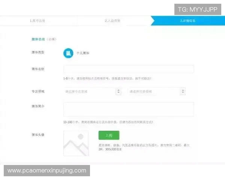Viewport: 225px width, 180px height.
Task: Click the 媒体头像 label
Action: (x=38, y=135)
